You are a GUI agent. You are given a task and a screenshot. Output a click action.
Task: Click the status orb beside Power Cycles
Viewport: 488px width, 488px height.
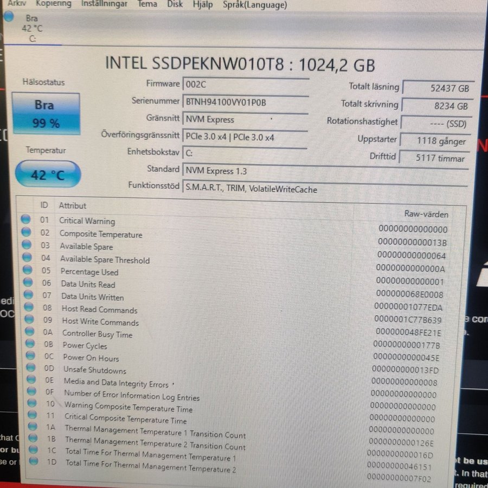click(x=29, y=344)
